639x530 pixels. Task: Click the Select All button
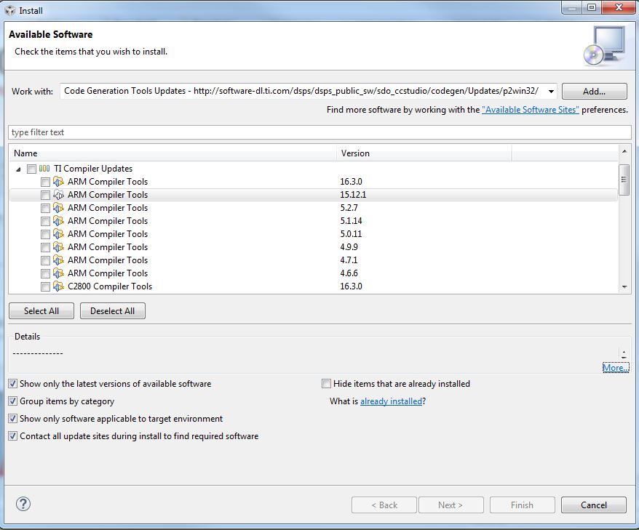click(41, 311)
